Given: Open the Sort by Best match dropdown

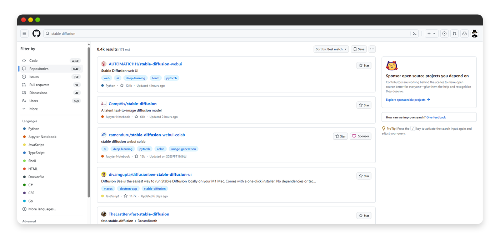Looking at the screenshot, I should [x=331, y=49].
